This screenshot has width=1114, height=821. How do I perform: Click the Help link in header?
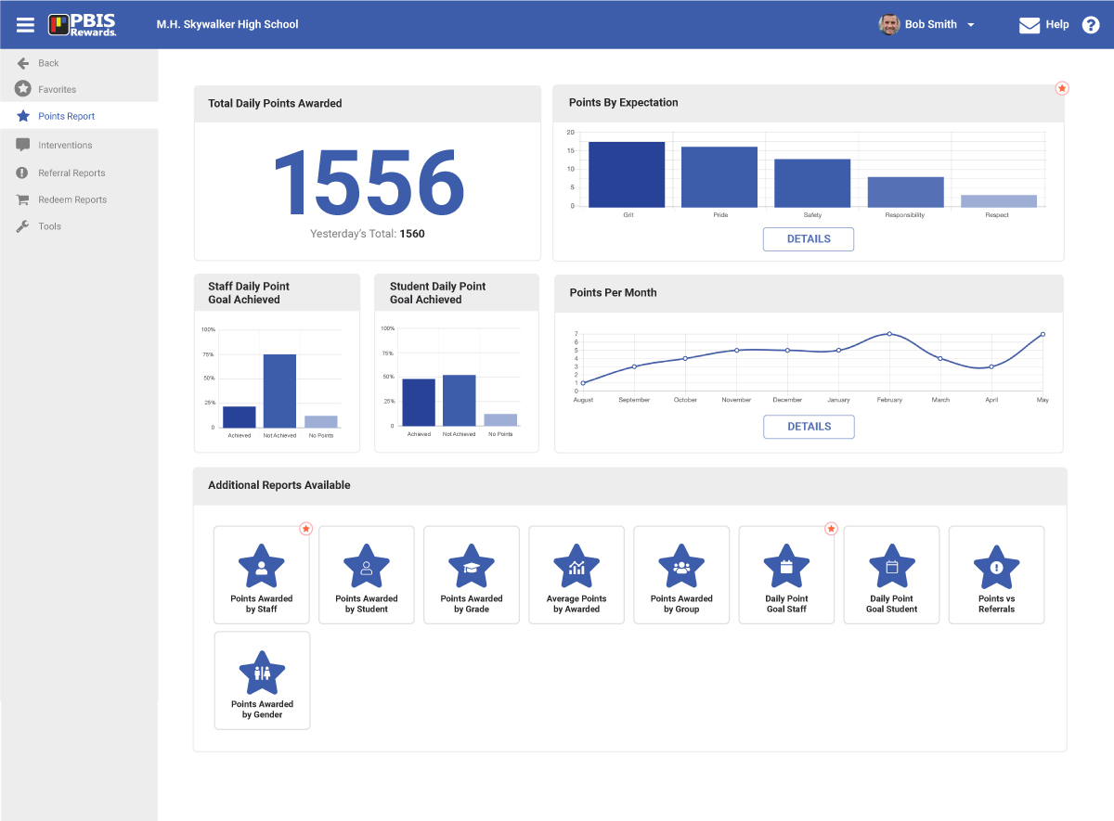point(1057,25)
